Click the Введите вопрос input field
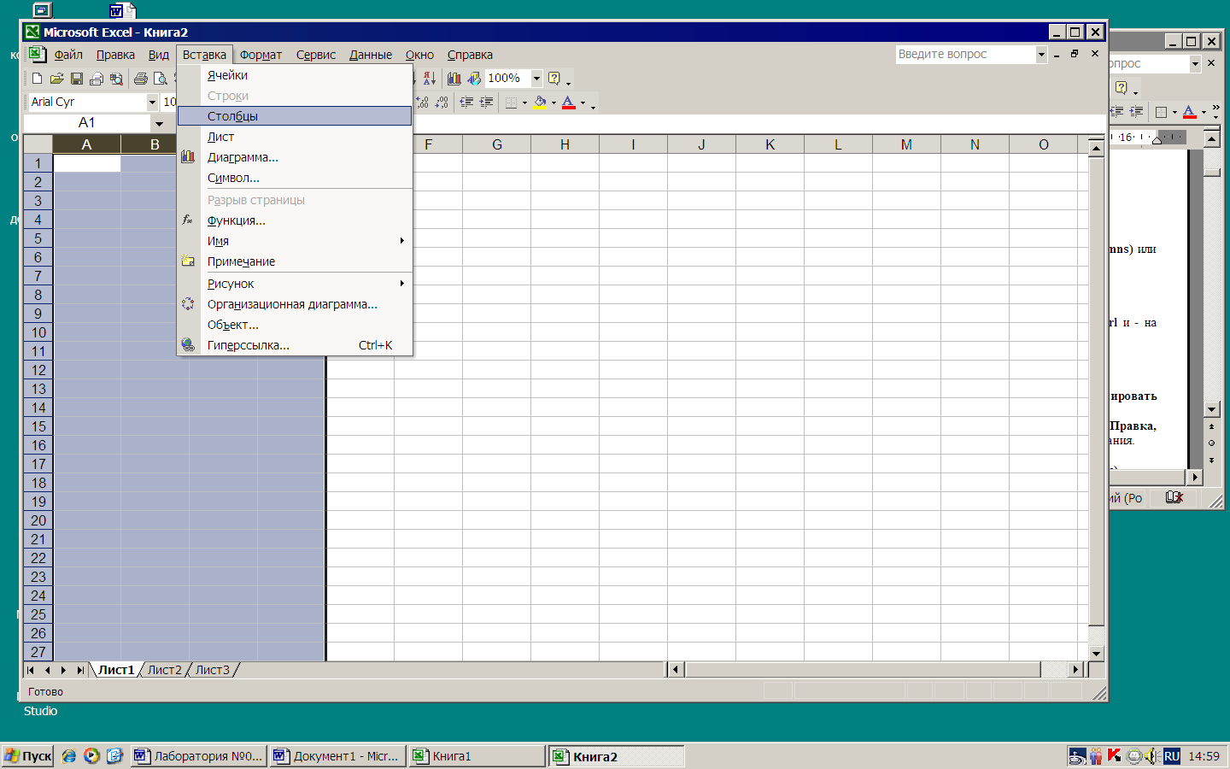 [x=965, y=54]
